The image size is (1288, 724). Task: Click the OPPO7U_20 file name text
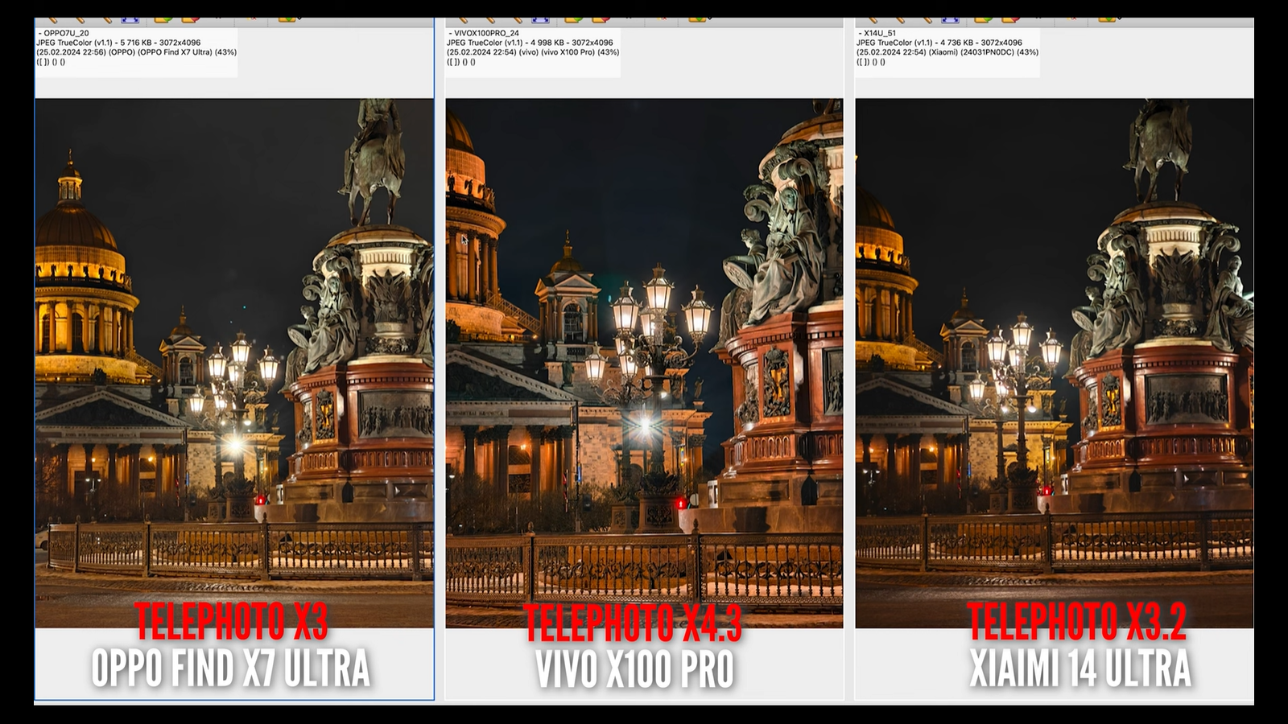tap(65, 34)
